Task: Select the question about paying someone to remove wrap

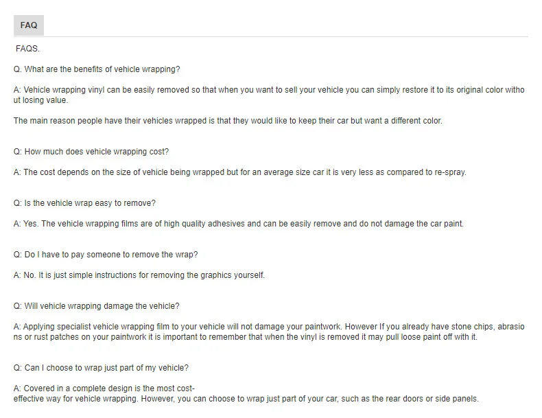Action: tap(106, 255)
